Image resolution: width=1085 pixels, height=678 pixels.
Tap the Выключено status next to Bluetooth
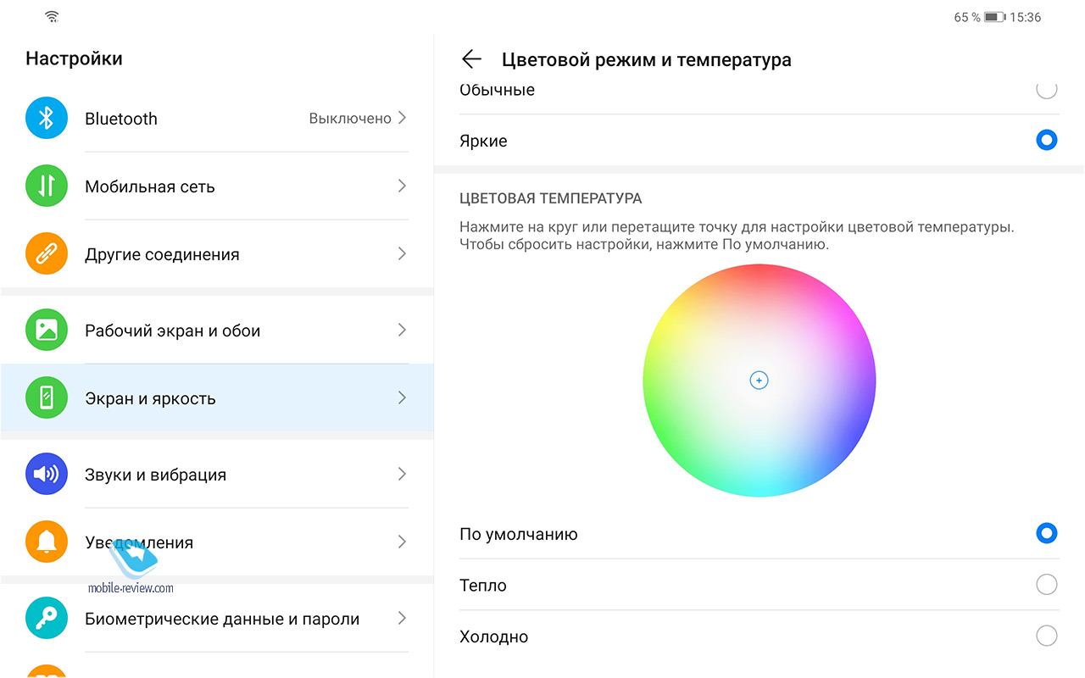click(x=350, y=119)
